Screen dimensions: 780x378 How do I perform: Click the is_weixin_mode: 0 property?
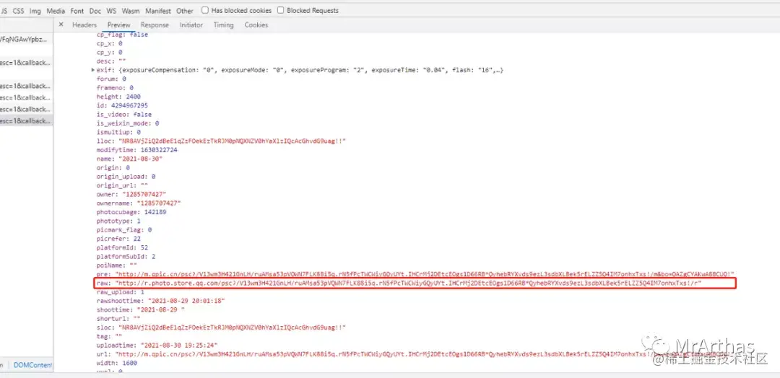coord(128,123)
